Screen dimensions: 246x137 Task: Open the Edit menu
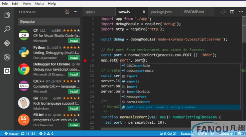(15, 4)
